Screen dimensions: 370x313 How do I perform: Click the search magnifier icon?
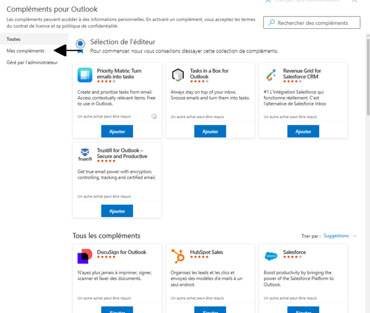[272, 23]
